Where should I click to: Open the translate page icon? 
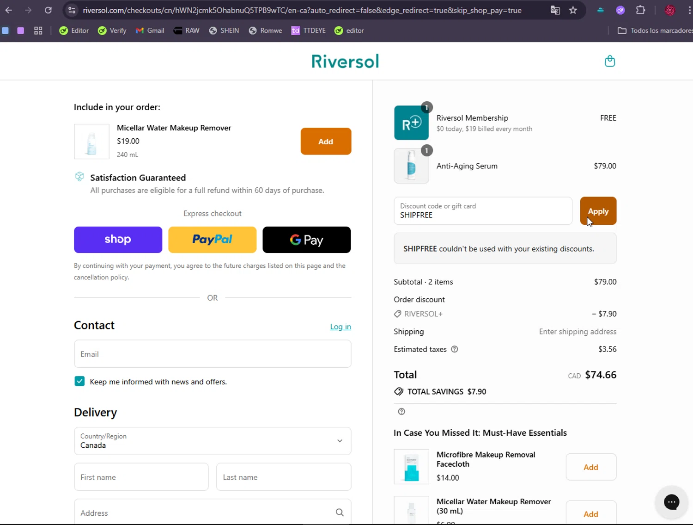(x=555, y=10)
